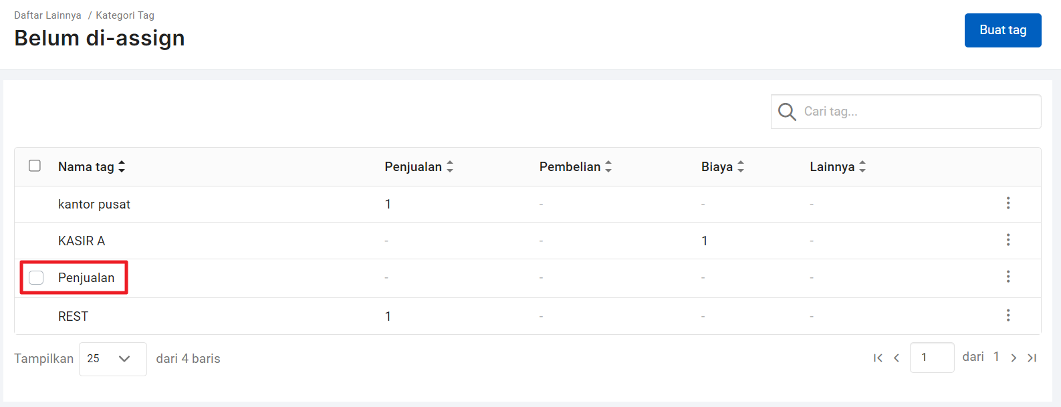This screenshot has height=407, width=1061.
Task: Open the Kategori Tag breadcrumb
Action: tap(125, 15)
